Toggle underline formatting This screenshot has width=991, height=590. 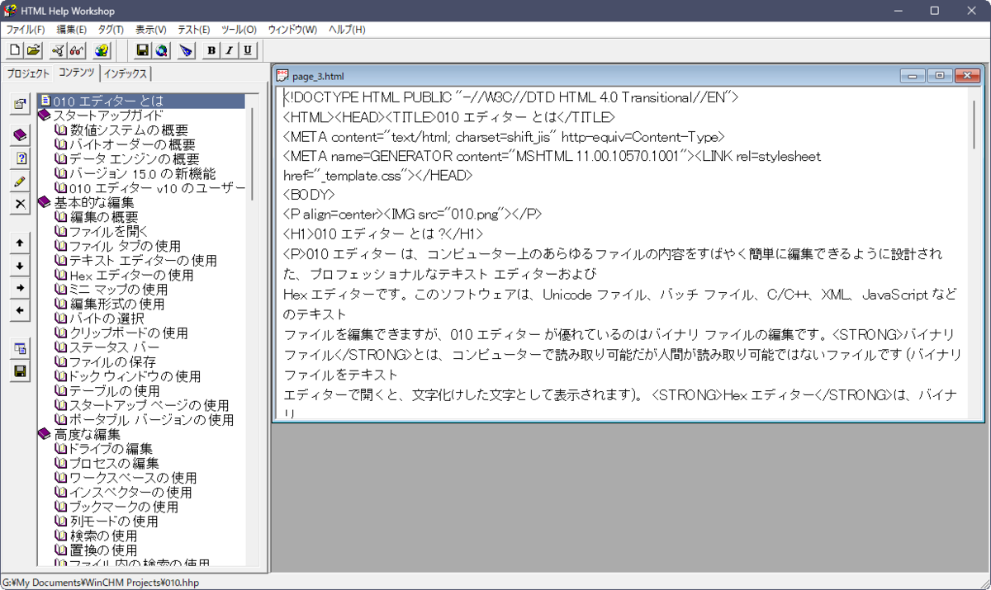[247, 50]
